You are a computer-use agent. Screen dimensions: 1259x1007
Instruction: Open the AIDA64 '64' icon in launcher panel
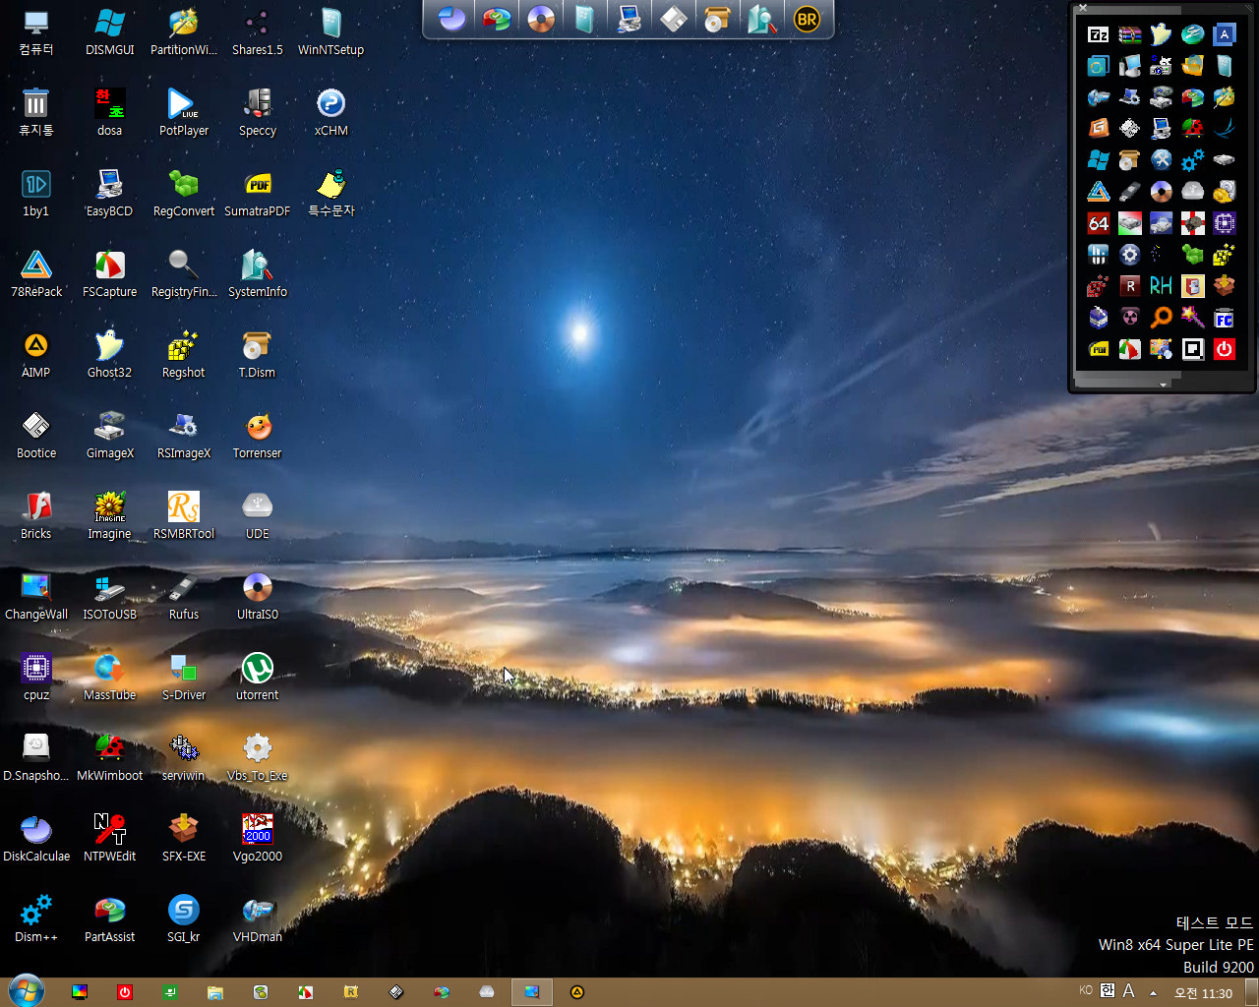(1099, 223)
